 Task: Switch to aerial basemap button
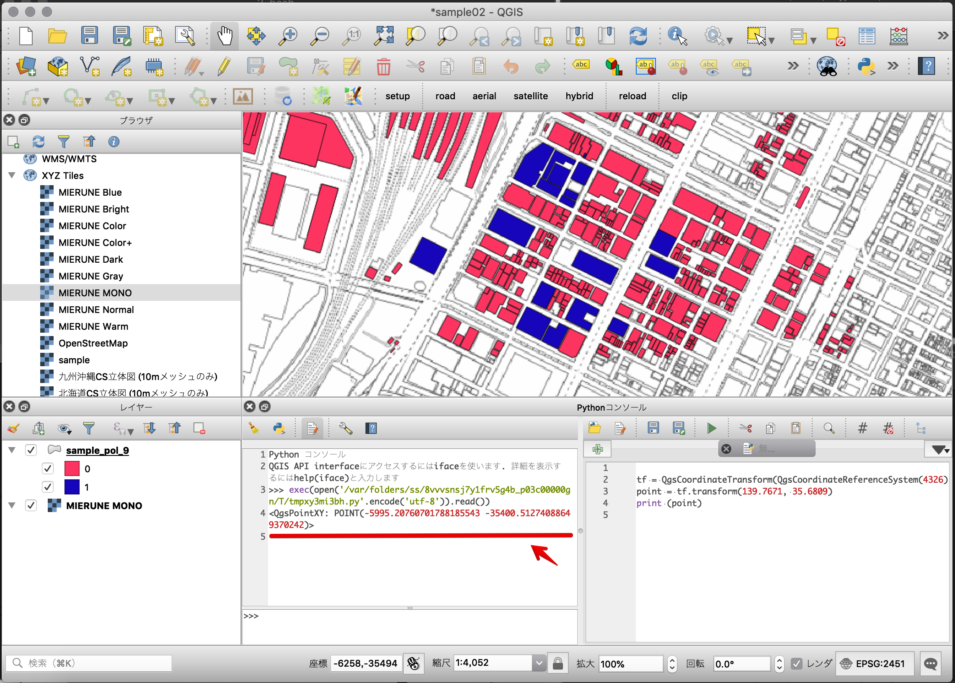(484, 96)
